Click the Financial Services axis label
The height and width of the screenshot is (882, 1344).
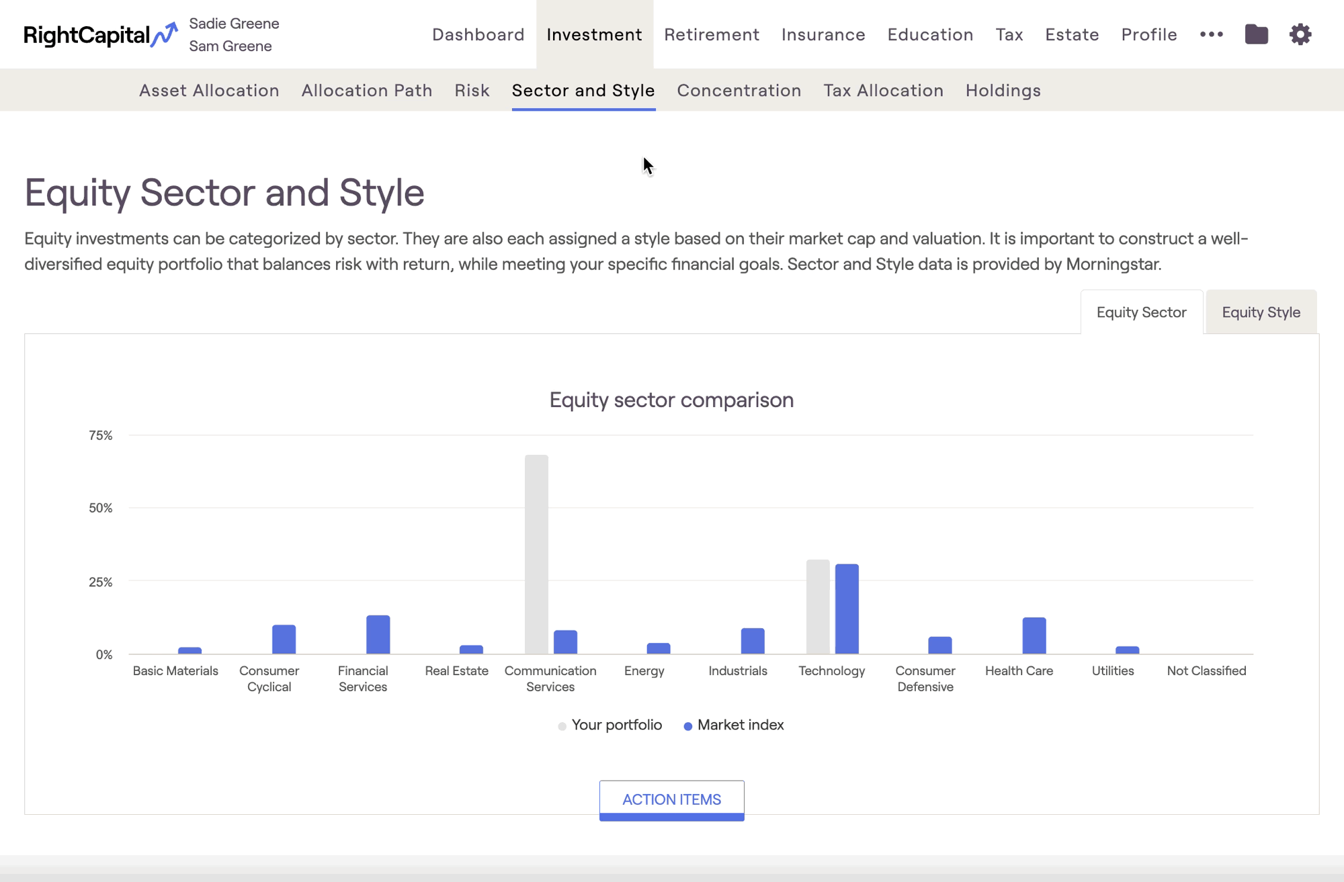363,678
